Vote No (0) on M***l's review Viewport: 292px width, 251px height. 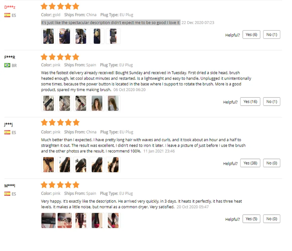coord(271,219)
